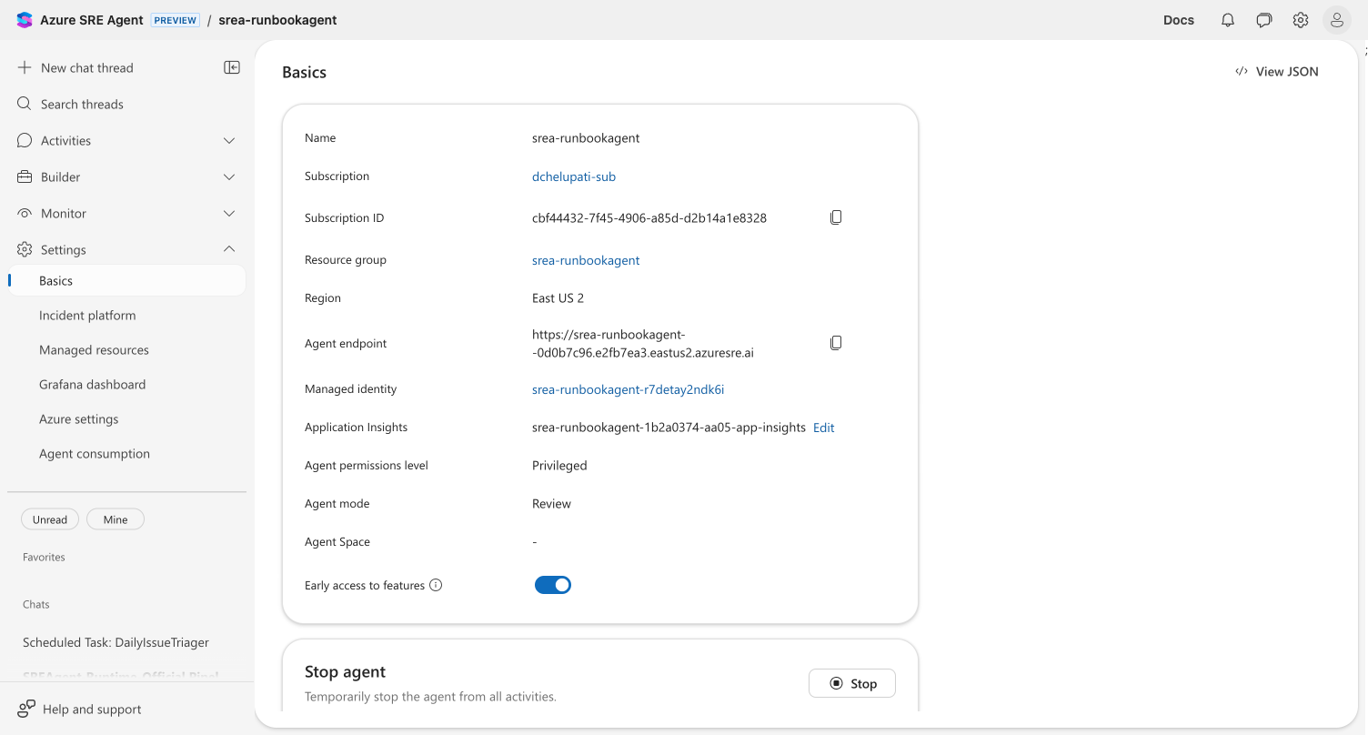
Task: Click the View JSON code icon
Action: [1242, 72]
